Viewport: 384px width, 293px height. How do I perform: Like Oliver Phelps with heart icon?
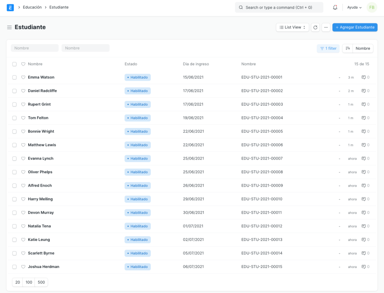tap(23, 172)
